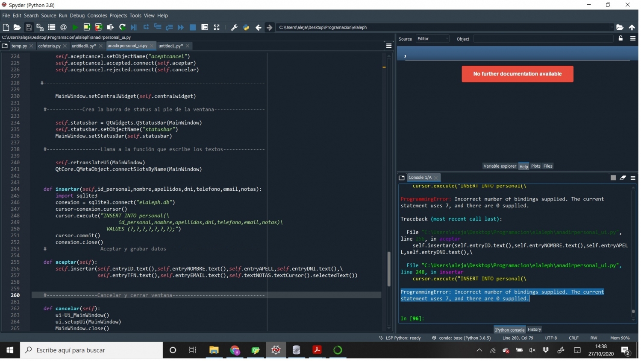This screenshot has width=641, height=361.
Task: Open the Run menu
Action: (63, 15)
